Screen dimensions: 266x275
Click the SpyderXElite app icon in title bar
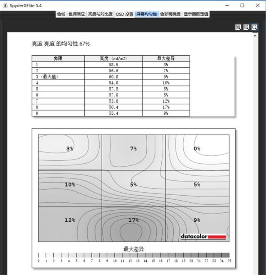coord(5,5)
